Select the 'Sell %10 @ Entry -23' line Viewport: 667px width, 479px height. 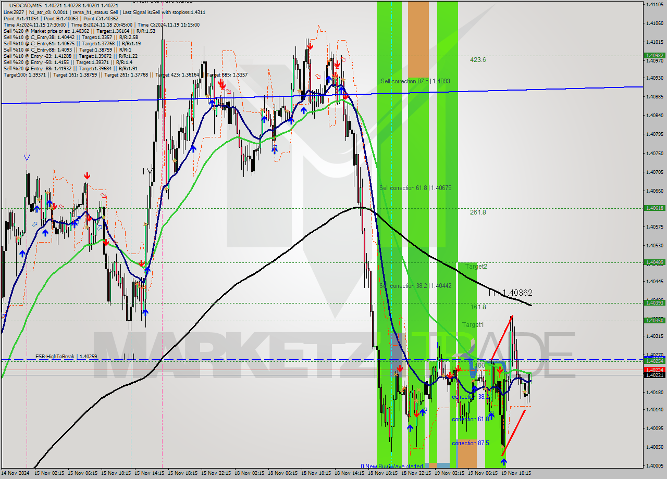tap(70, 56)
